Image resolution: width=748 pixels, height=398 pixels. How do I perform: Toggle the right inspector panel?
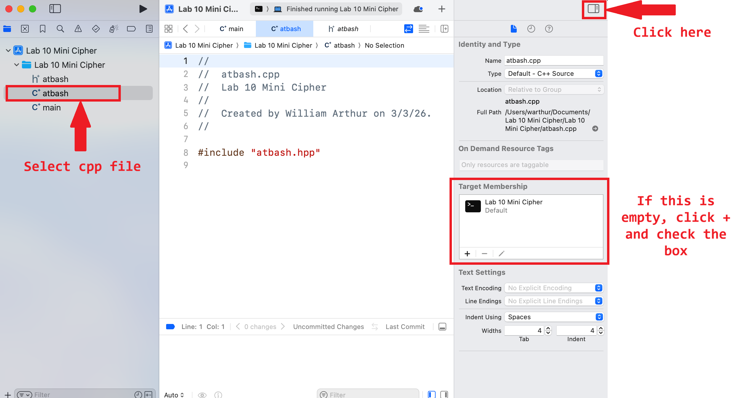[593, 9]
